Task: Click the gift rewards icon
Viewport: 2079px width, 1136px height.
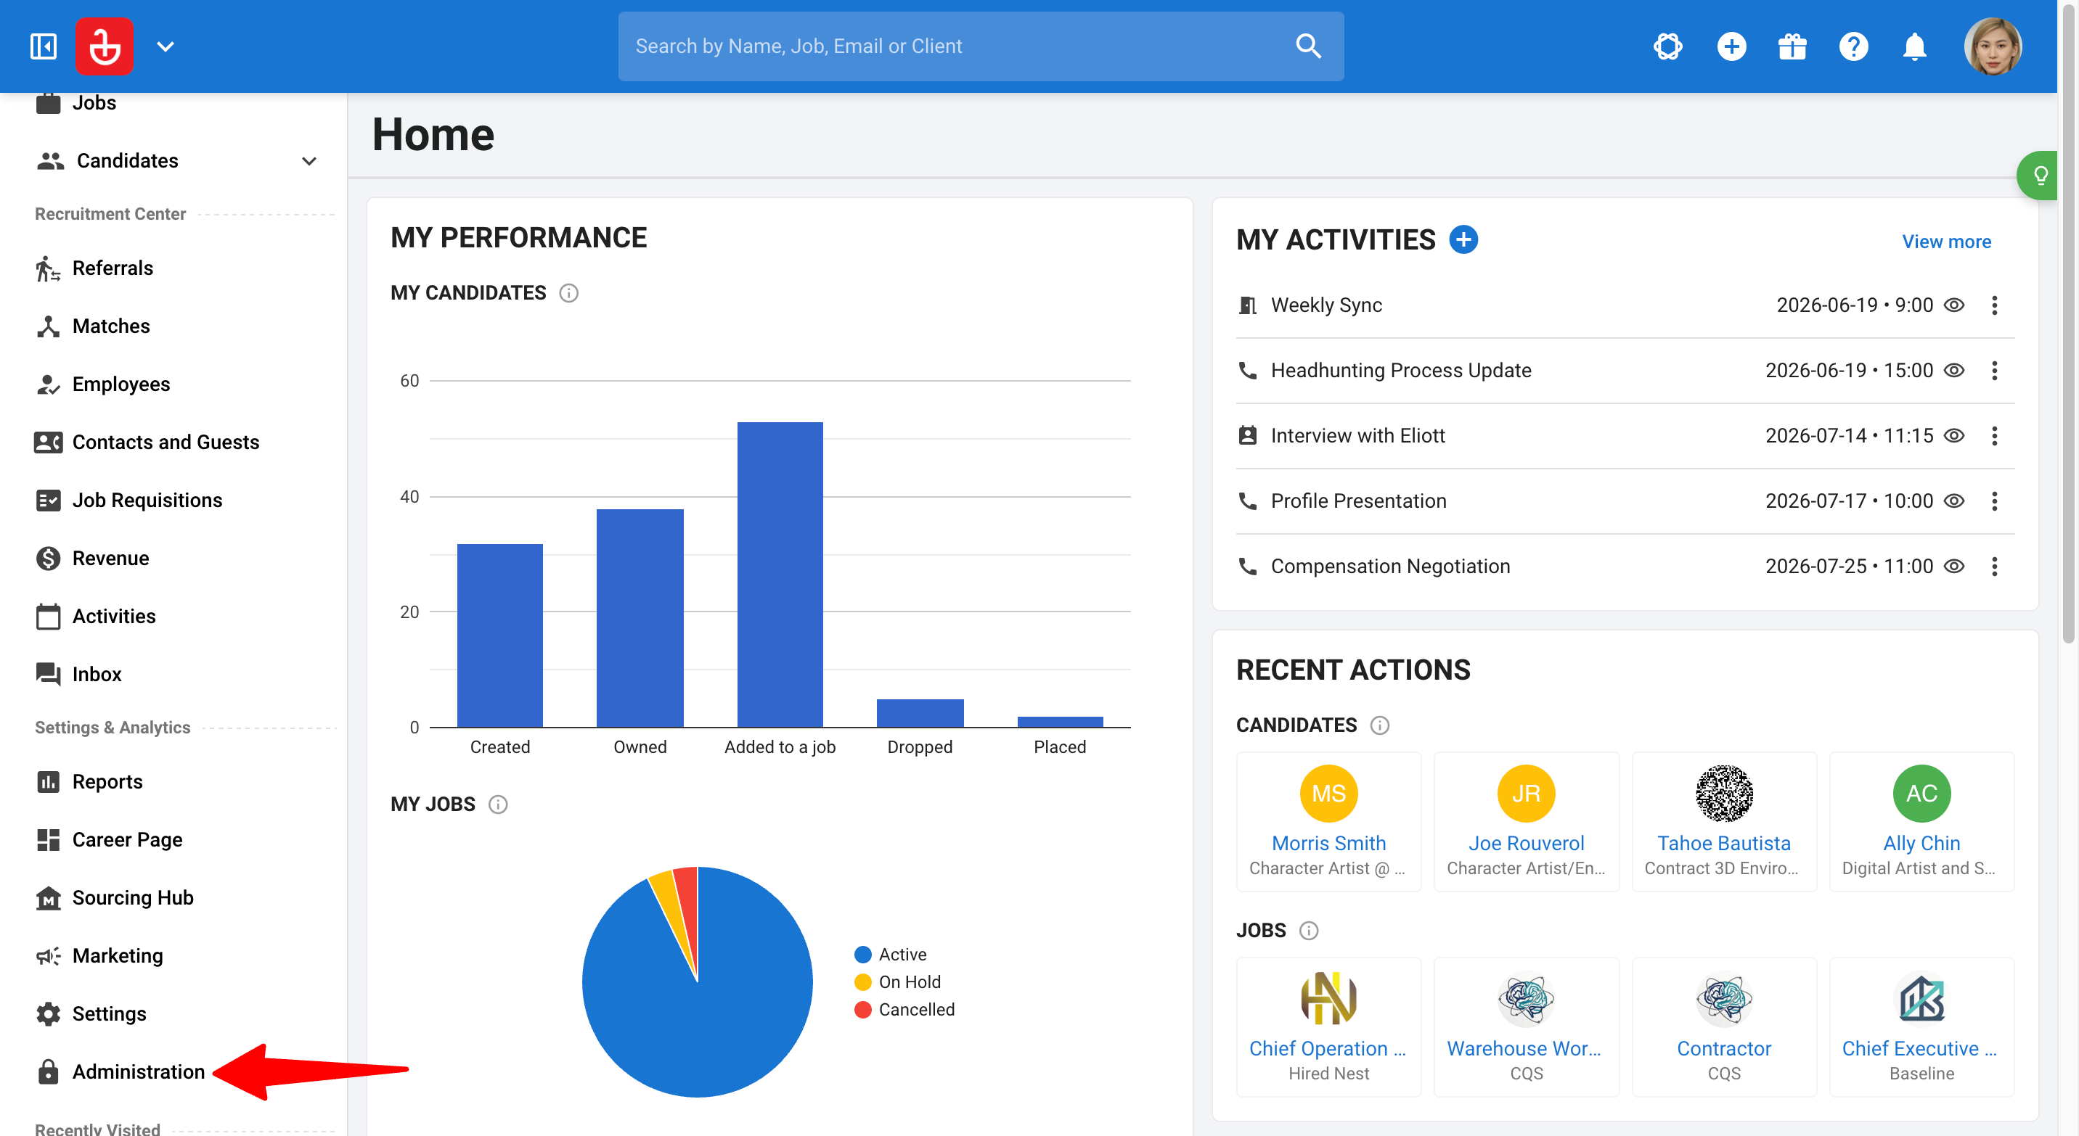Action: (x=1792, y=46)
